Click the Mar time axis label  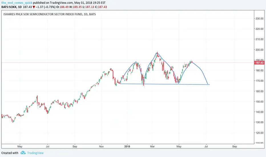pos(152,146)
